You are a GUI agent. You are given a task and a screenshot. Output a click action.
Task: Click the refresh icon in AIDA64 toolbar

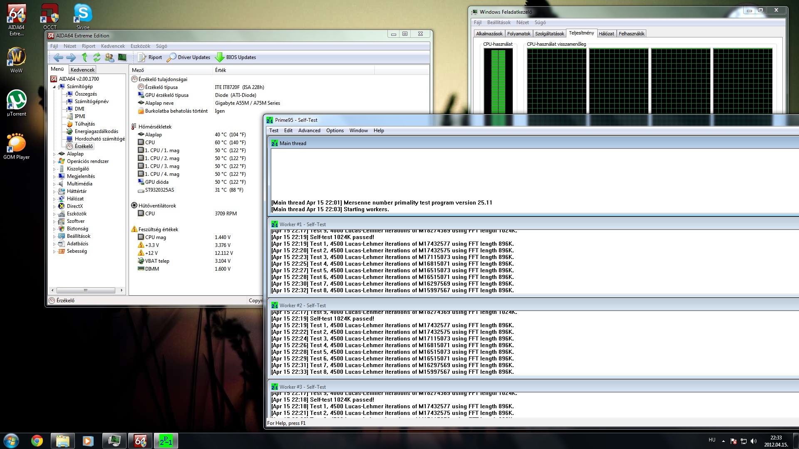(x=97, y=57)
